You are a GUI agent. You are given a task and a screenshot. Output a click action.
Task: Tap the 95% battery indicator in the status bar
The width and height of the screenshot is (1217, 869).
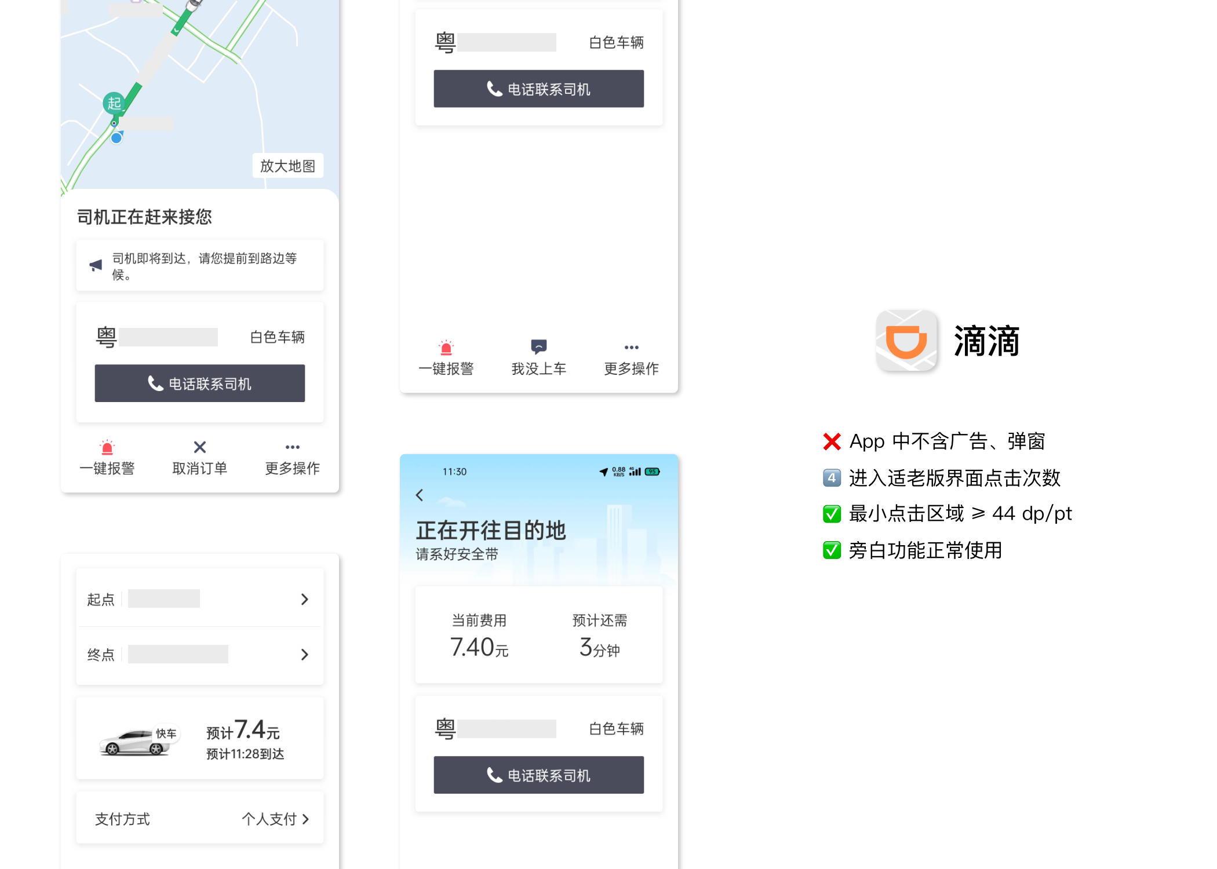click(652, 471)
